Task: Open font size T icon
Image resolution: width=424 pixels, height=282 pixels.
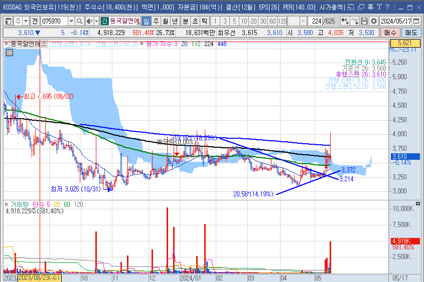Action: [x=379, y=7]
